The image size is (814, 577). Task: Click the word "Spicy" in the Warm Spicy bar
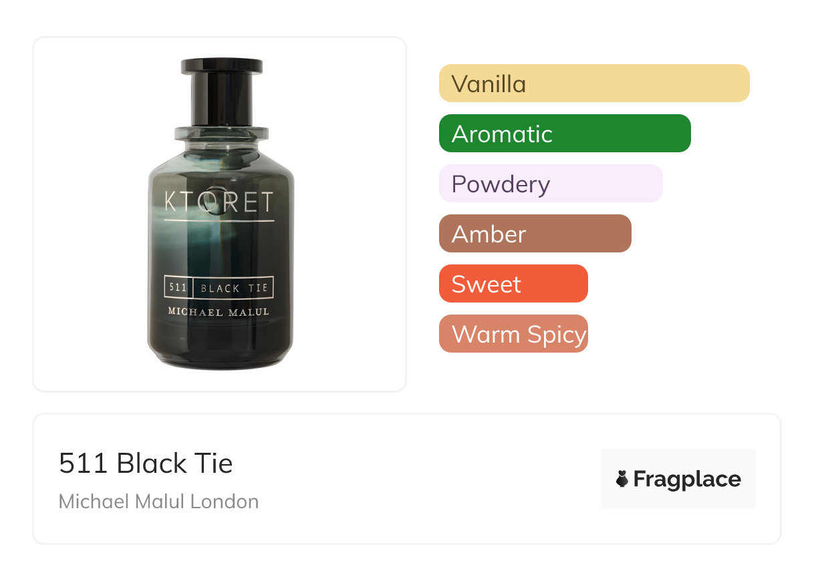[557, 334]
